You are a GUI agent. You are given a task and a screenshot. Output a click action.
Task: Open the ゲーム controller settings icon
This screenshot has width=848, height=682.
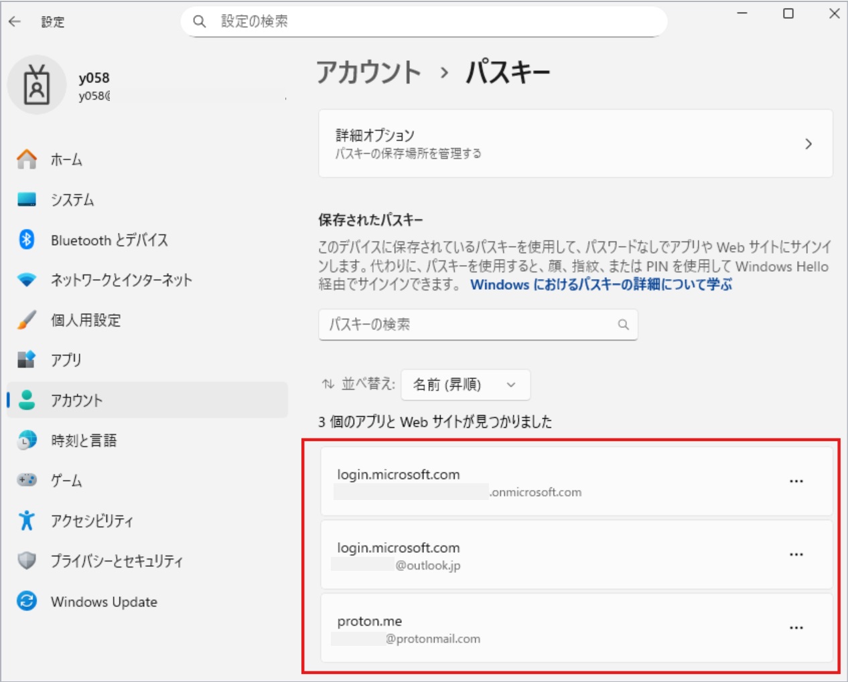tap(27, 481)
